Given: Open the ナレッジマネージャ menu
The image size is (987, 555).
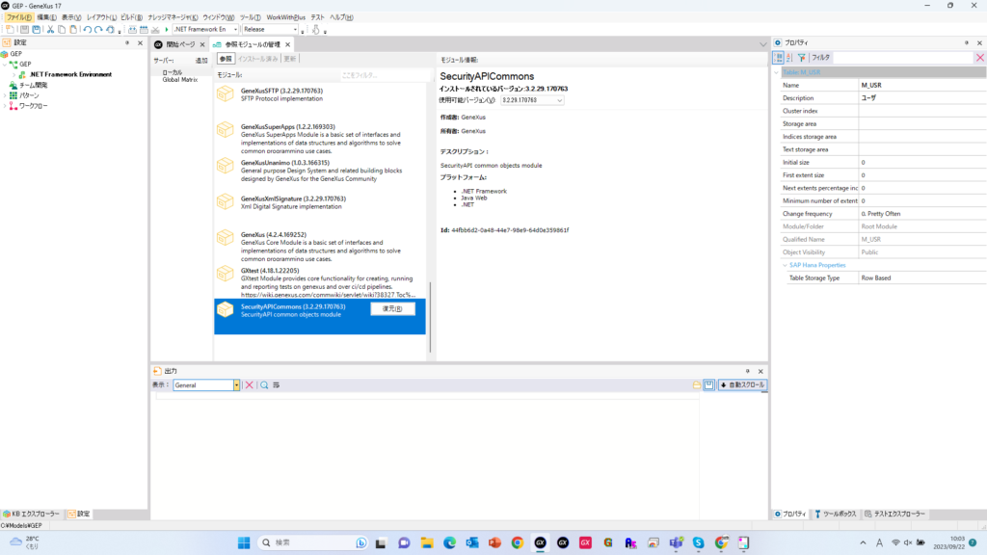Looking at the screenshot, I should 173,17.
